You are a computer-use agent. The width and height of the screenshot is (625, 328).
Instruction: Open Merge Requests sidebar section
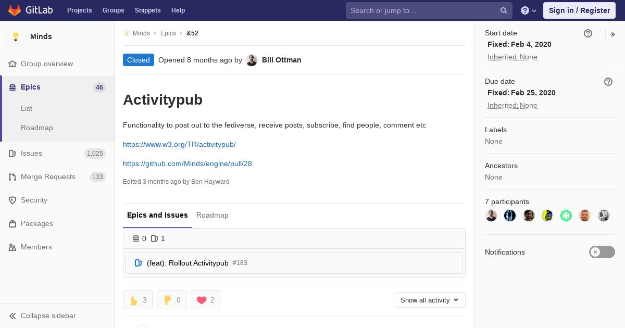(57, 176)
